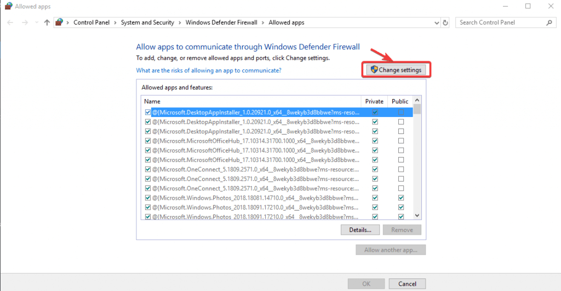Select the Allowed apps breadcrumb
Image resolution: width=561 pixels, height=291 pixels.
[287, 22]
